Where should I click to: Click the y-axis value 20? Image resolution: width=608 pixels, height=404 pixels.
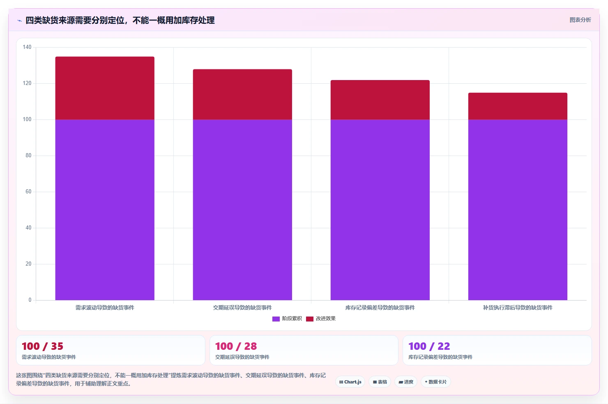28,264
